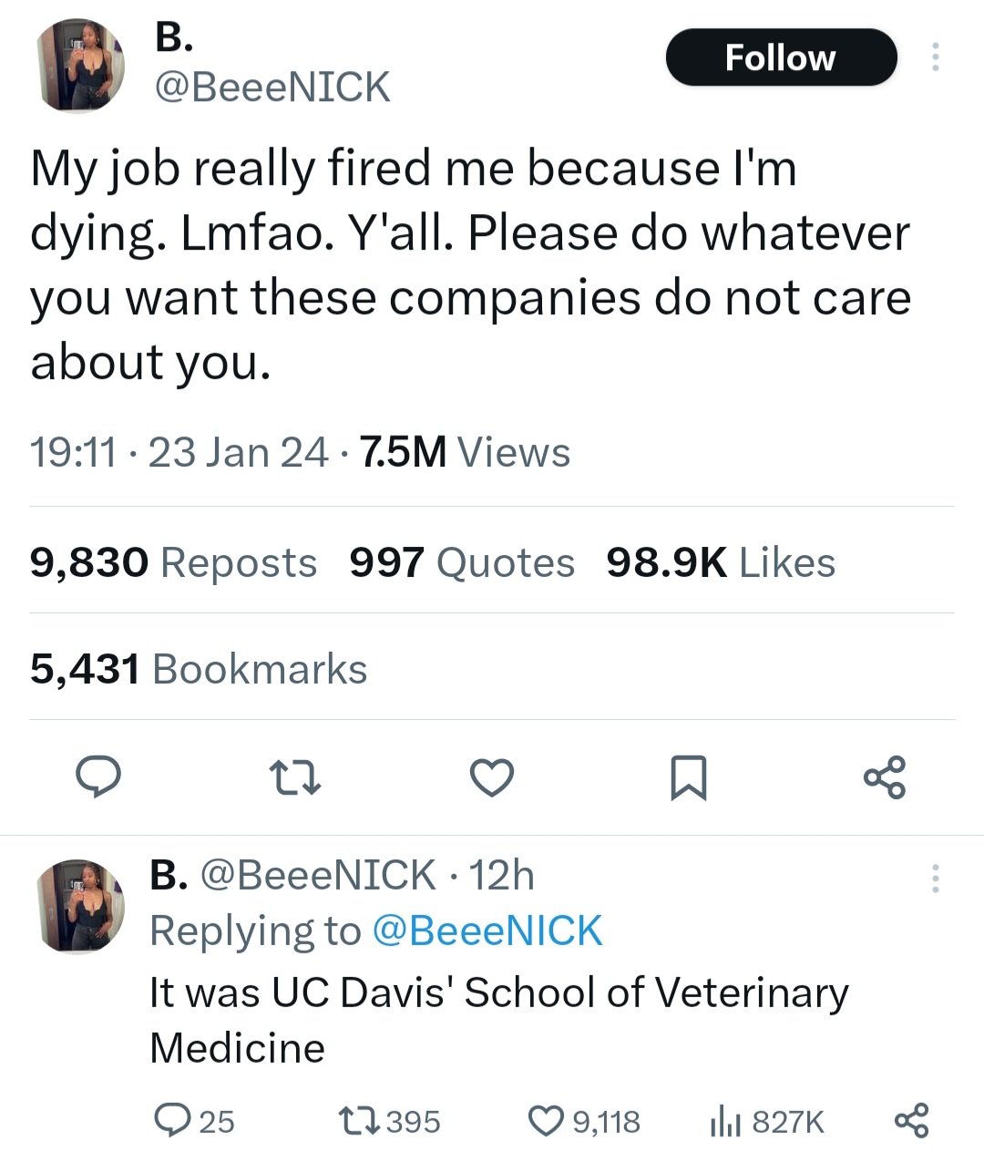Open the reply tweet's three-dot menu
This screenshot has width=984, height=1152.
934,878
